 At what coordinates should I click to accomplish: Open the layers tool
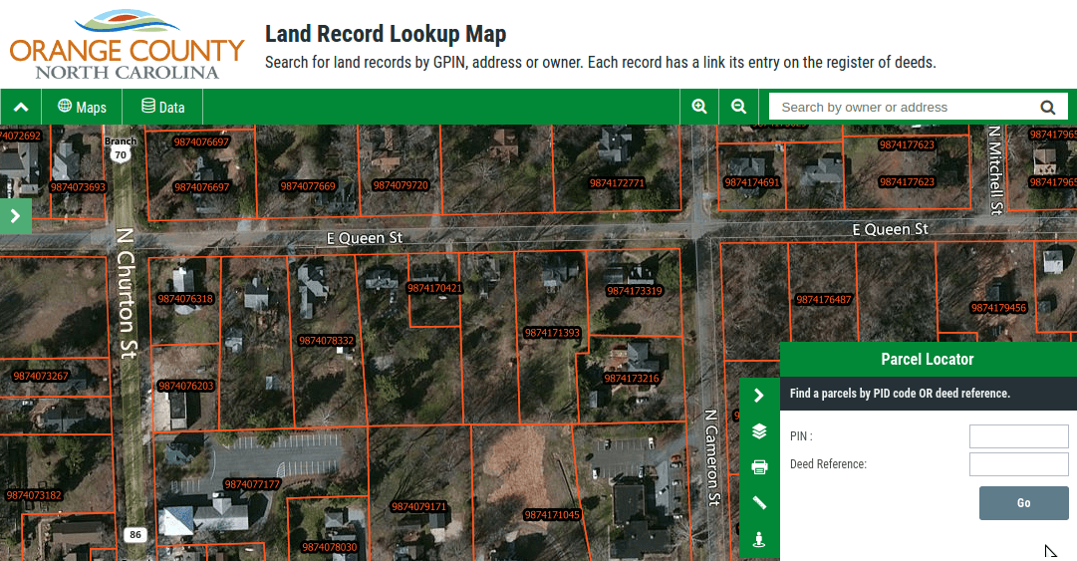[759, 431]
